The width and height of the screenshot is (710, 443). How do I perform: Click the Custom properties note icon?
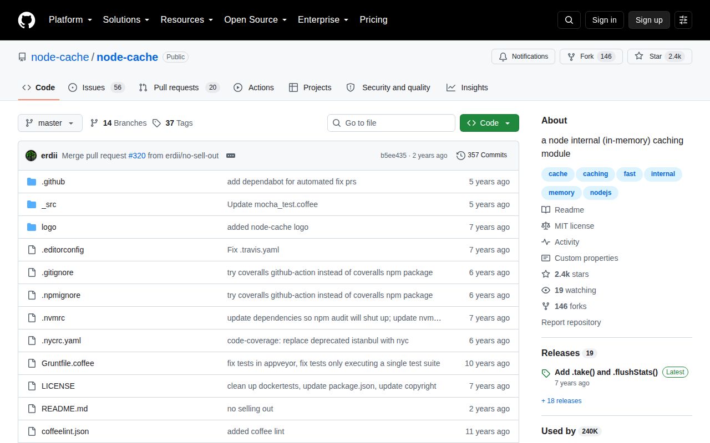[546, 258]
